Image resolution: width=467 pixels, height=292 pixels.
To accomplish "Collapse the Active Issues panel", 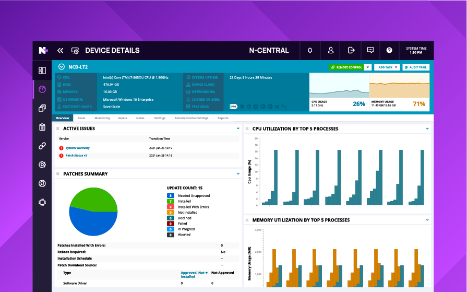I will (x=238, y=129).
